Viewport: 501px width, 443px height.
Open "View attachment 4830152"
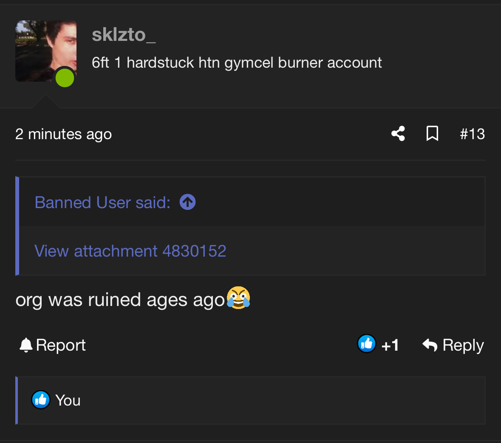[130, 251]
